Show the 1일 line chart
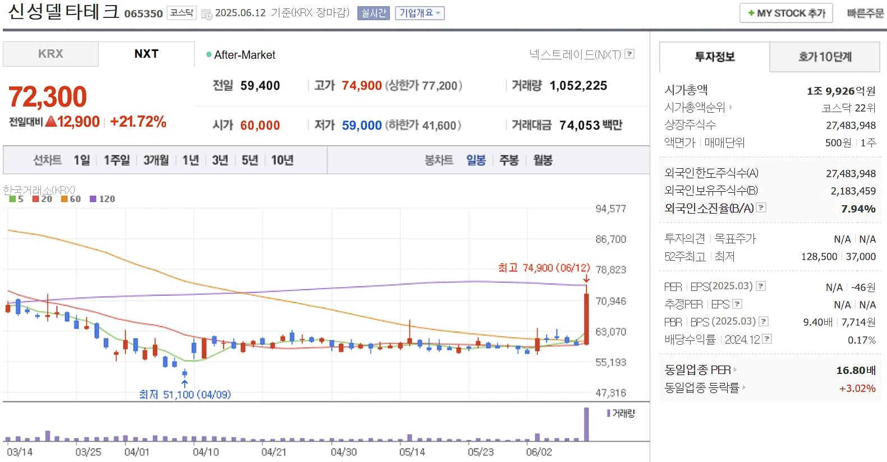887x462 pixels. pos(82,160)
